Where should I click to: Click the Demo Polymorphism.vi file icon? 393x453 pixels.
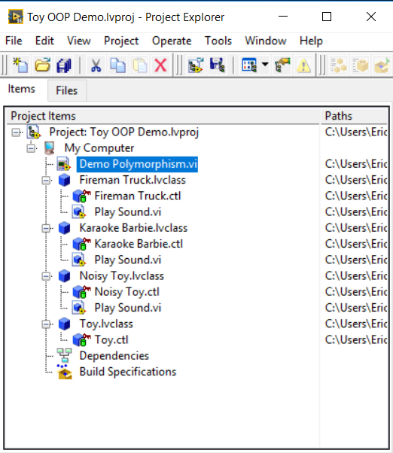coord(63,164)
